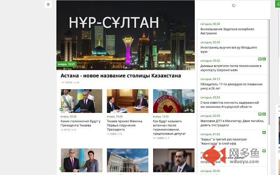Click timestamp вчера, 19:28

pos(115,117)
